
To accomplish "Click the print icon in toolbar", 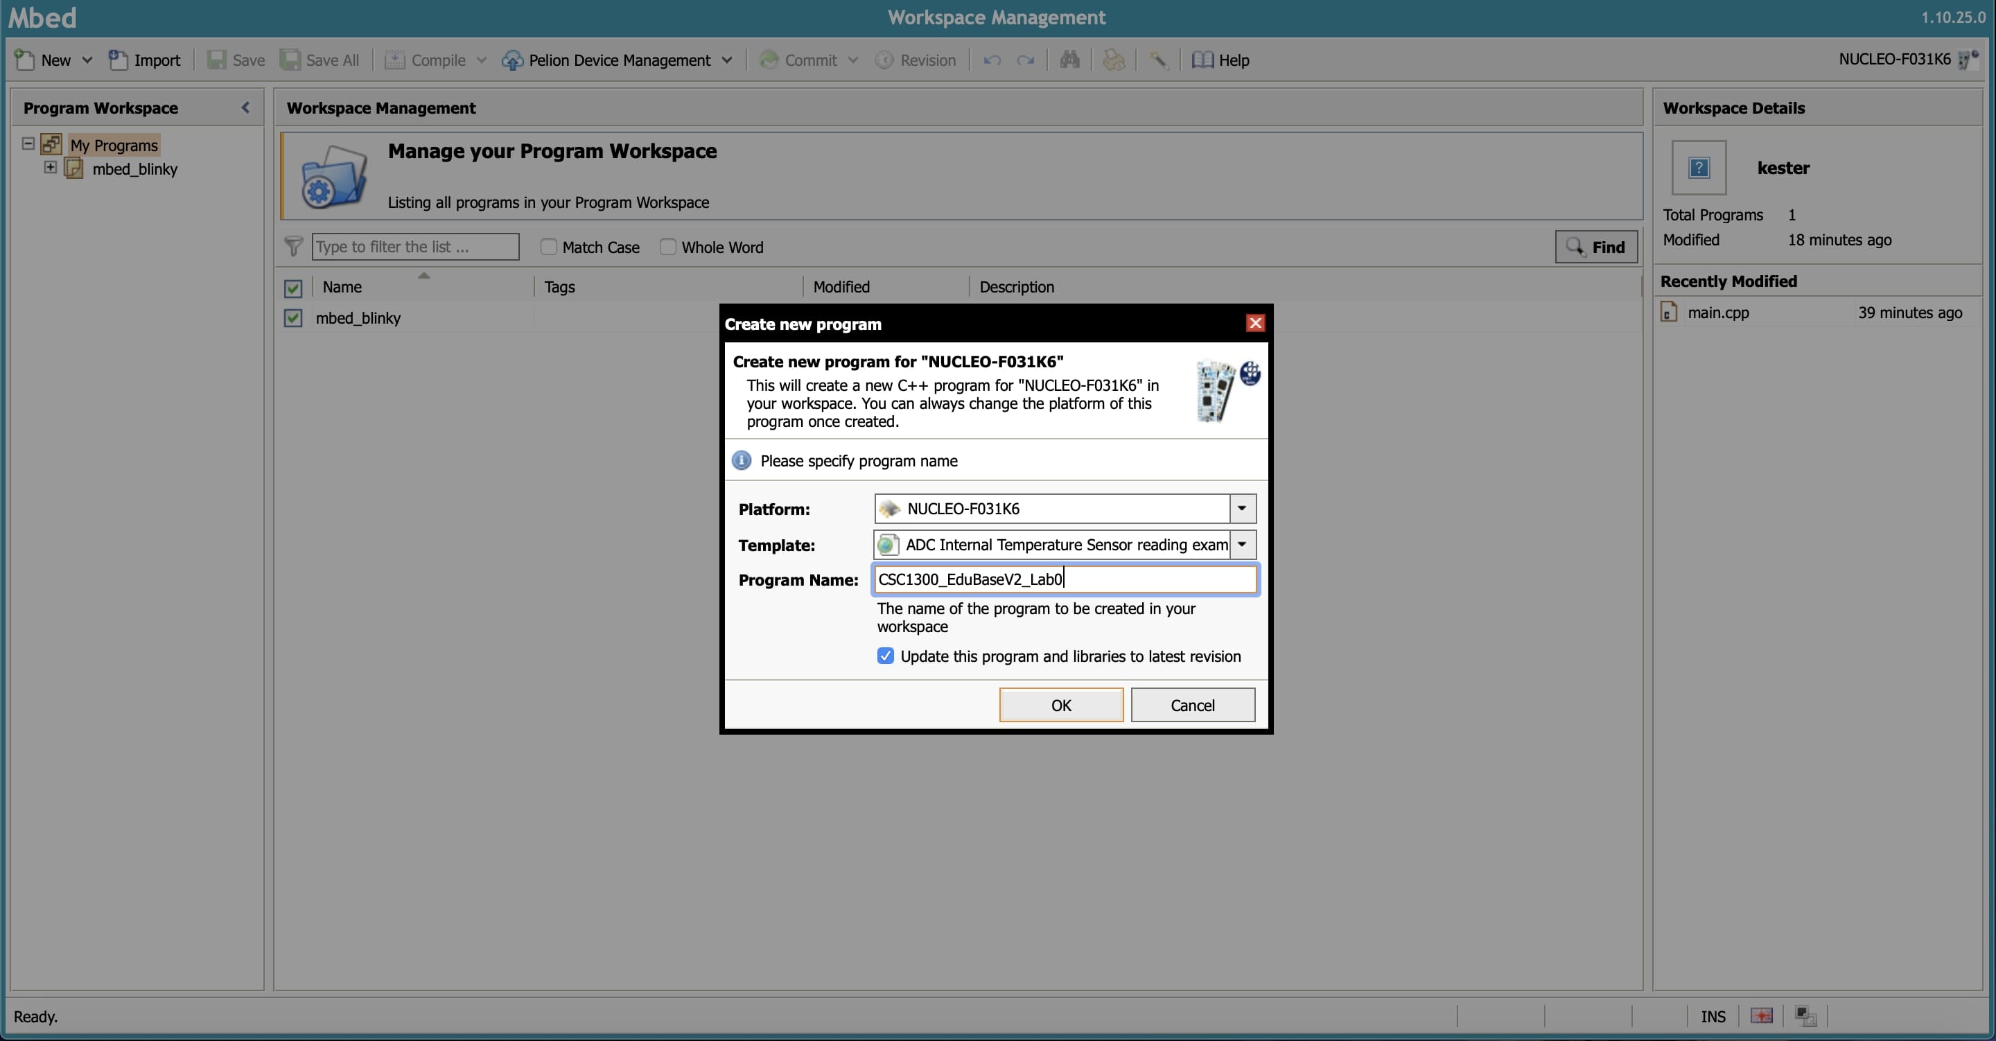I will (1114, 60).
